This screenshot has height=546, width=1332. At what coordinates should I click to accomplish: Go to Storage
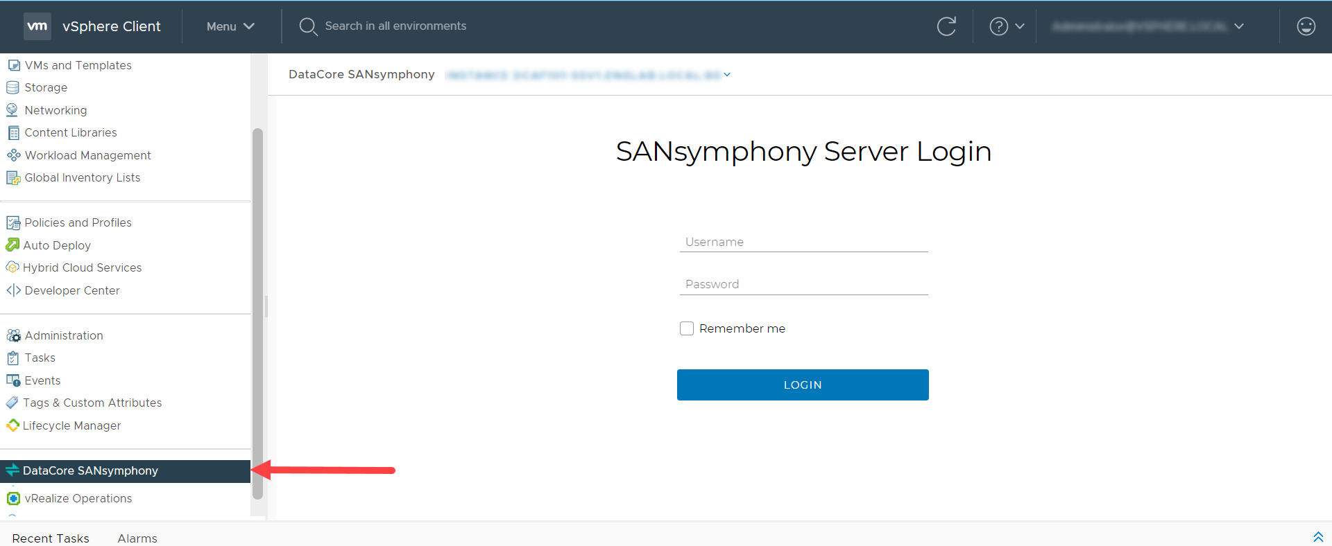(x=46, y=88)
